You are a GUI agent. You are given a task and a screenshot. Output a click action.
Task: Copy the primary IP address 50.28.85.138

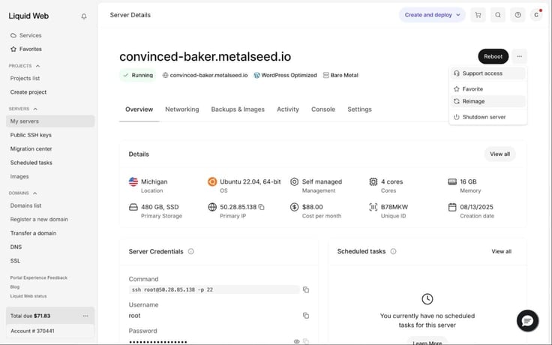261,207
